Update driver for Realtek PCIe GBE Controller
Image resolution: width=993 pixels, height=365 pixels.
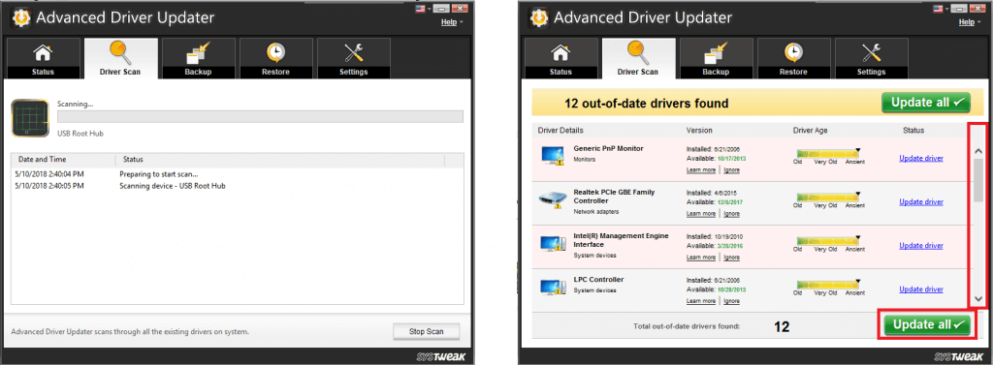921,201
